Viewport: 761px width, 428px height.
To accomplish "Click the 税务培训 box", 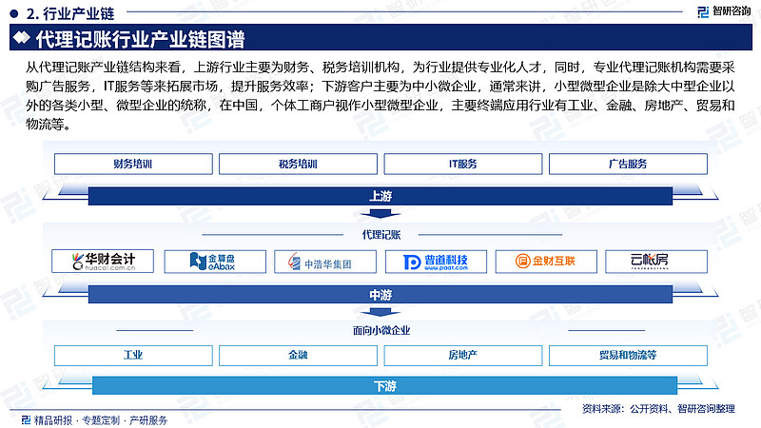I will (298, 164).
